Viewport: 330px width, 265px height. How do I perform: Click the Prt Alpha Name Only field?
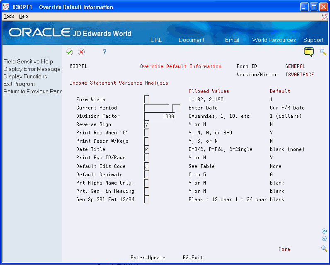coord(146,183)
